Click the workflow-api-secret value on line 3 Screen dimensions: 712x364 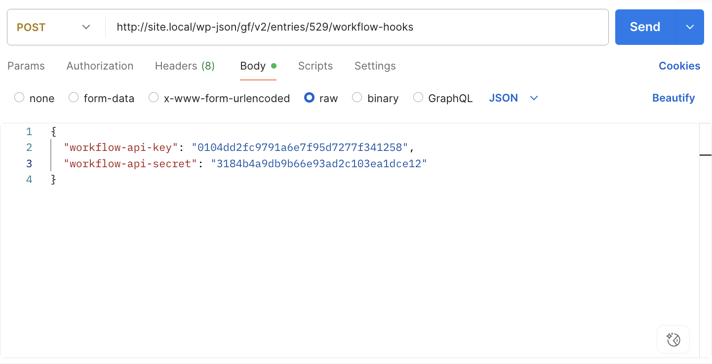318,164
